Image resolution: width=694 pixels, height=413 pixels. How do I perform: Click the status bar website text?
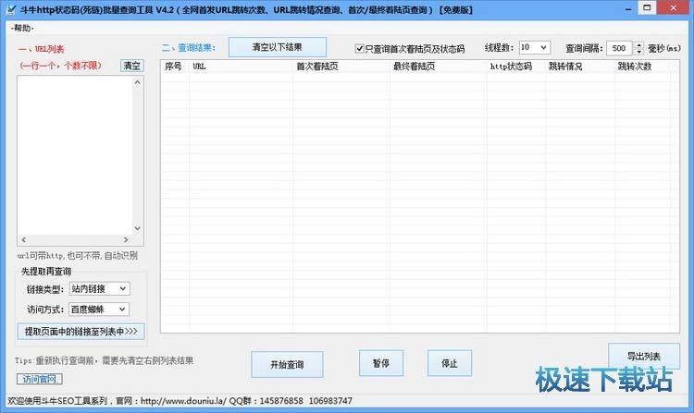point(183,401)
